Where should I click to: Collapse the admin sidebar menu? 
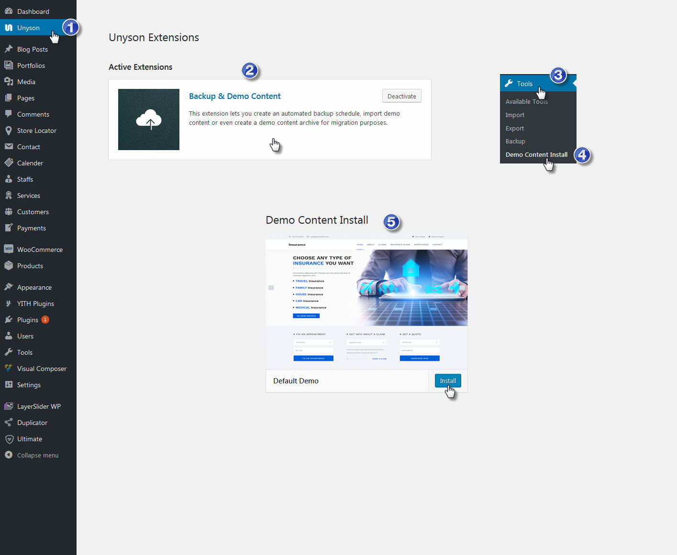click(x=38, y=455)
